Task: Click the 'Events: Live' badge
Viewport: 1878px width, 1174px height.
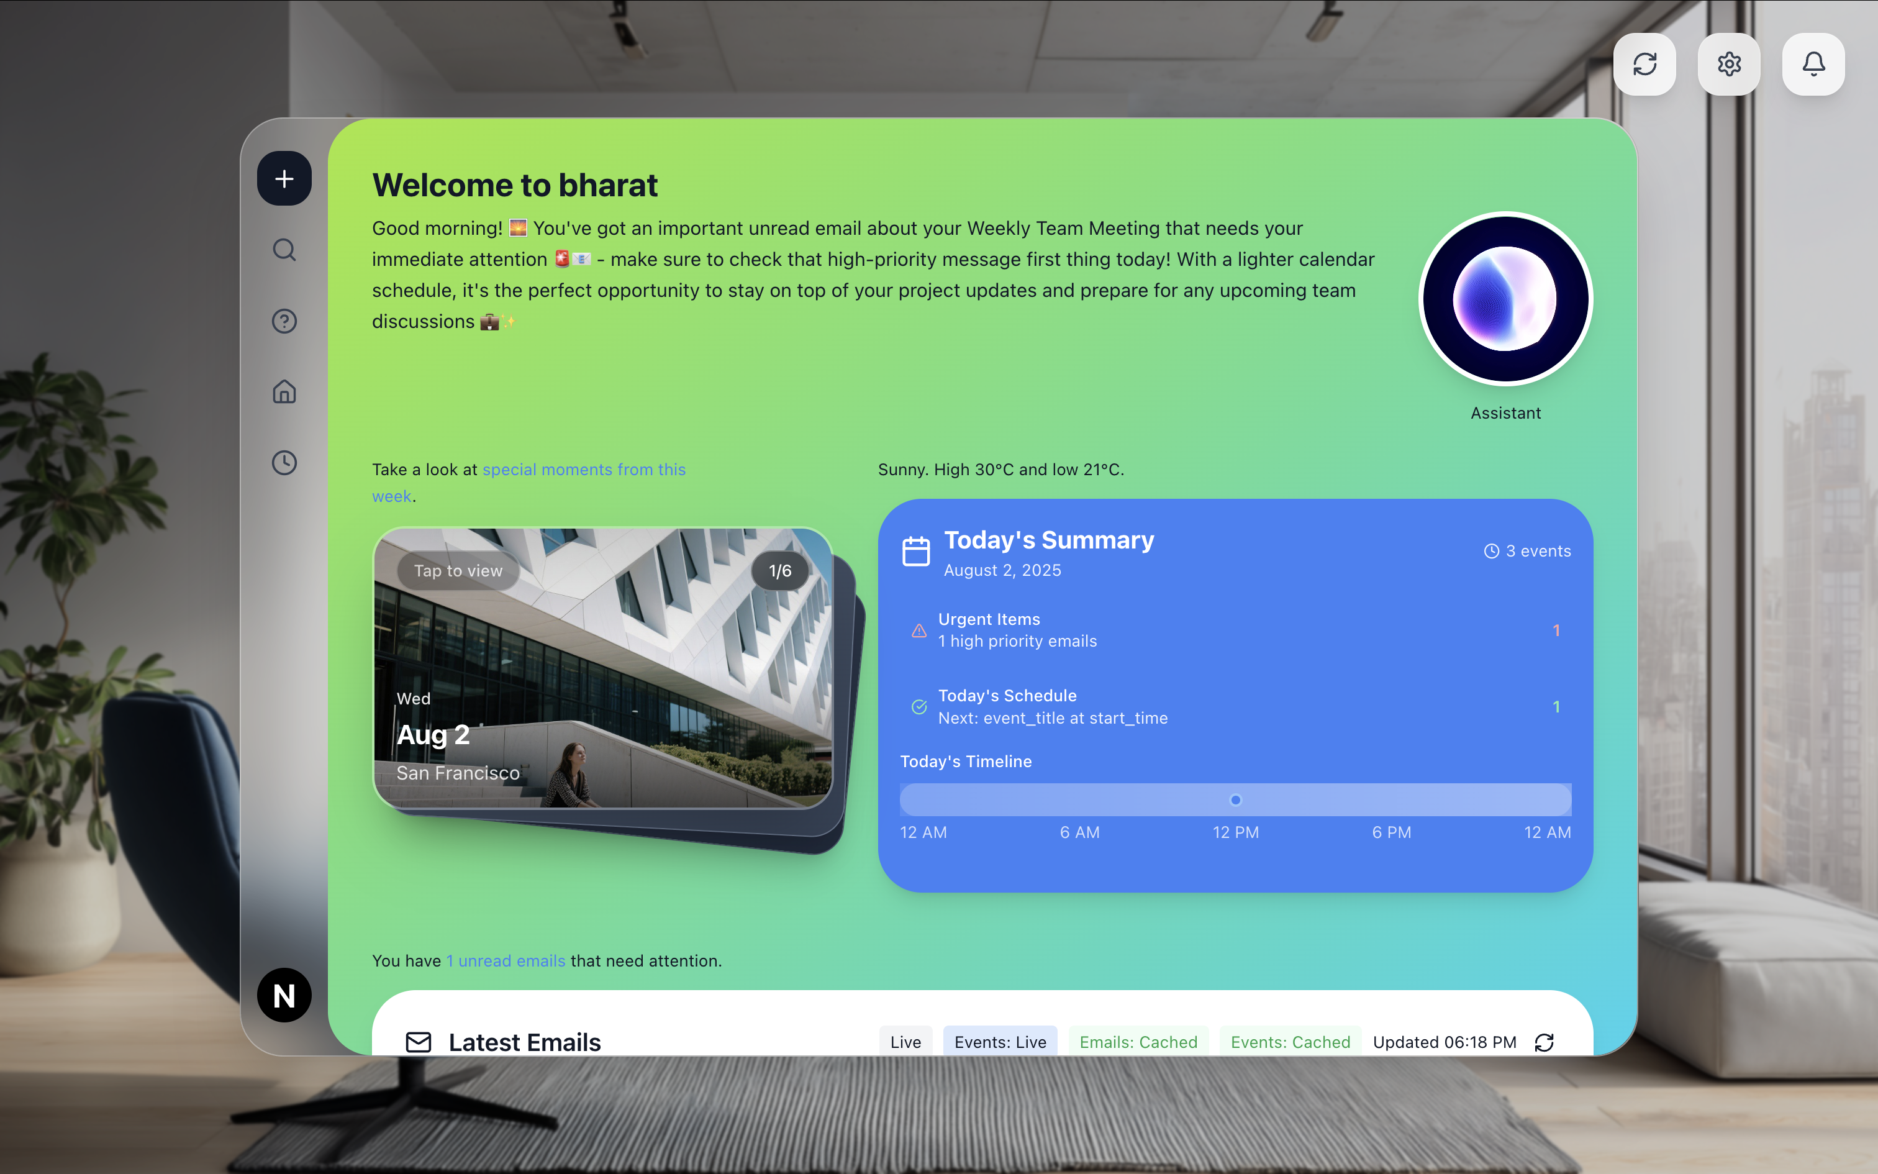Action: (999, 1042)
